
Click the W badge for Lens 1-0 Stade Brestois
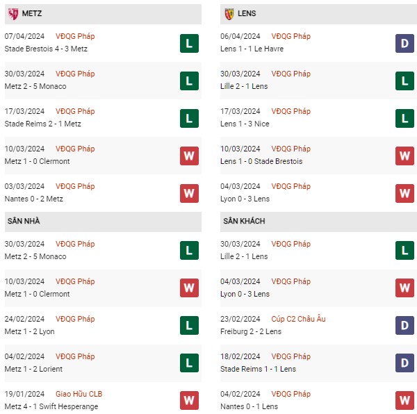click(x=404, y=156)
